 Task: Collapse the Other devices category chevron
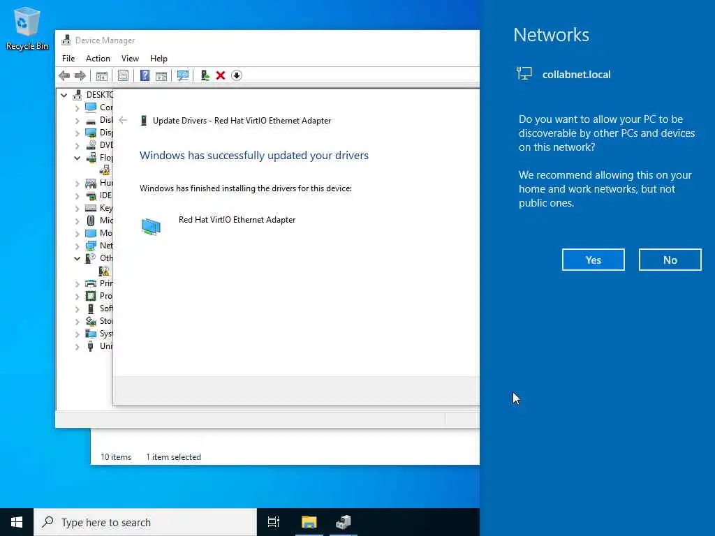(x=77, y=258)
